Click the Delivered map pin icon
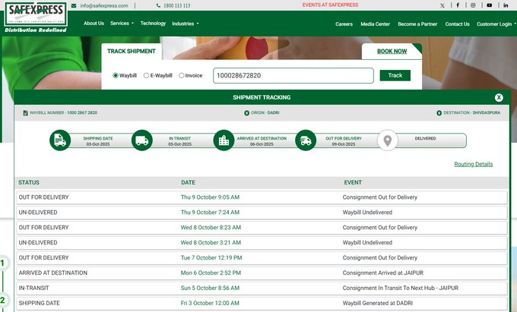 coord(388,140)
